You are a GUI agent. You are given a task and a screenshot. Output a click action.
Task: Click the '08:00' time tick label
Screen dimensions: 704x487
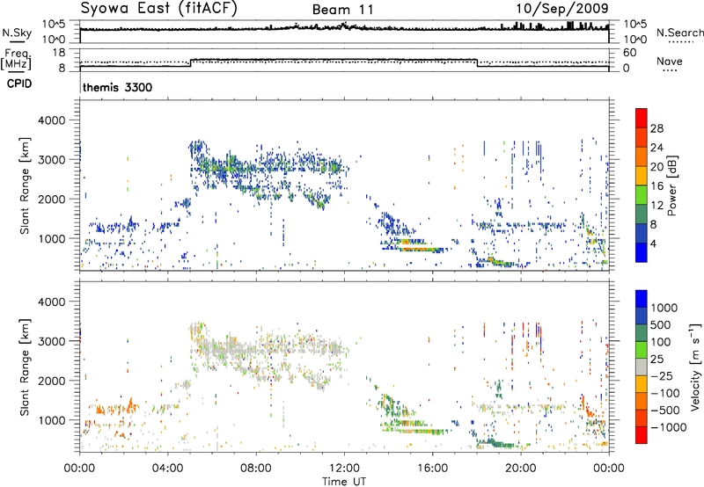[256, 469]
